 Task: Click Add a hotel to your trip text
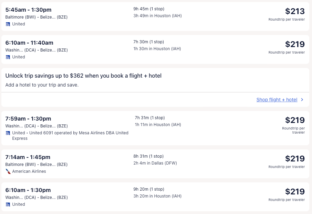[42, 85]
